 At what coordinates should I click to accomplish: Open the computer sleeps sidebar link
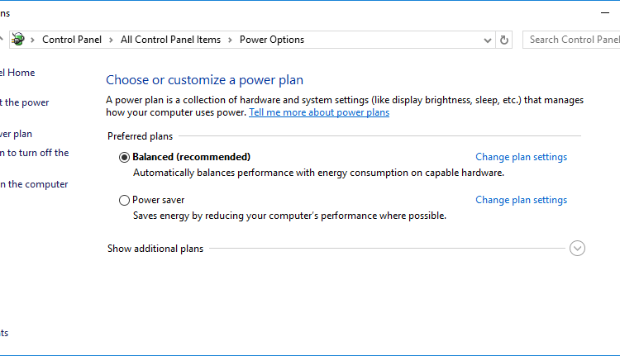[x=34, y=184]
